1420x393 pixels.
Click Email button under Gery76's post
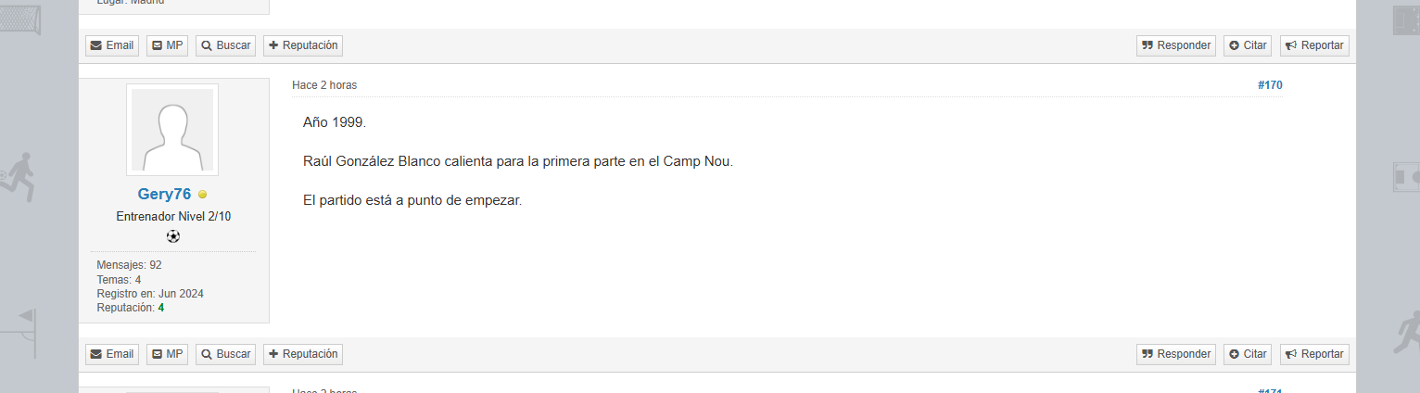click(112, 354)
